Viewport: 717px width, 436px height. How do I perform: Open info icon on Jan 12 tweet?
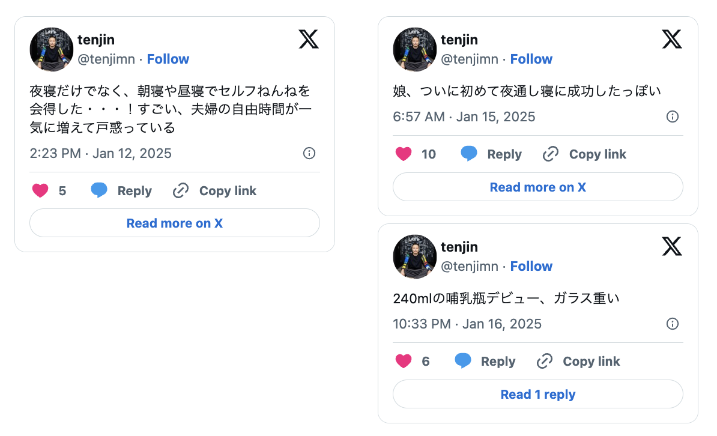click(309, 153)
